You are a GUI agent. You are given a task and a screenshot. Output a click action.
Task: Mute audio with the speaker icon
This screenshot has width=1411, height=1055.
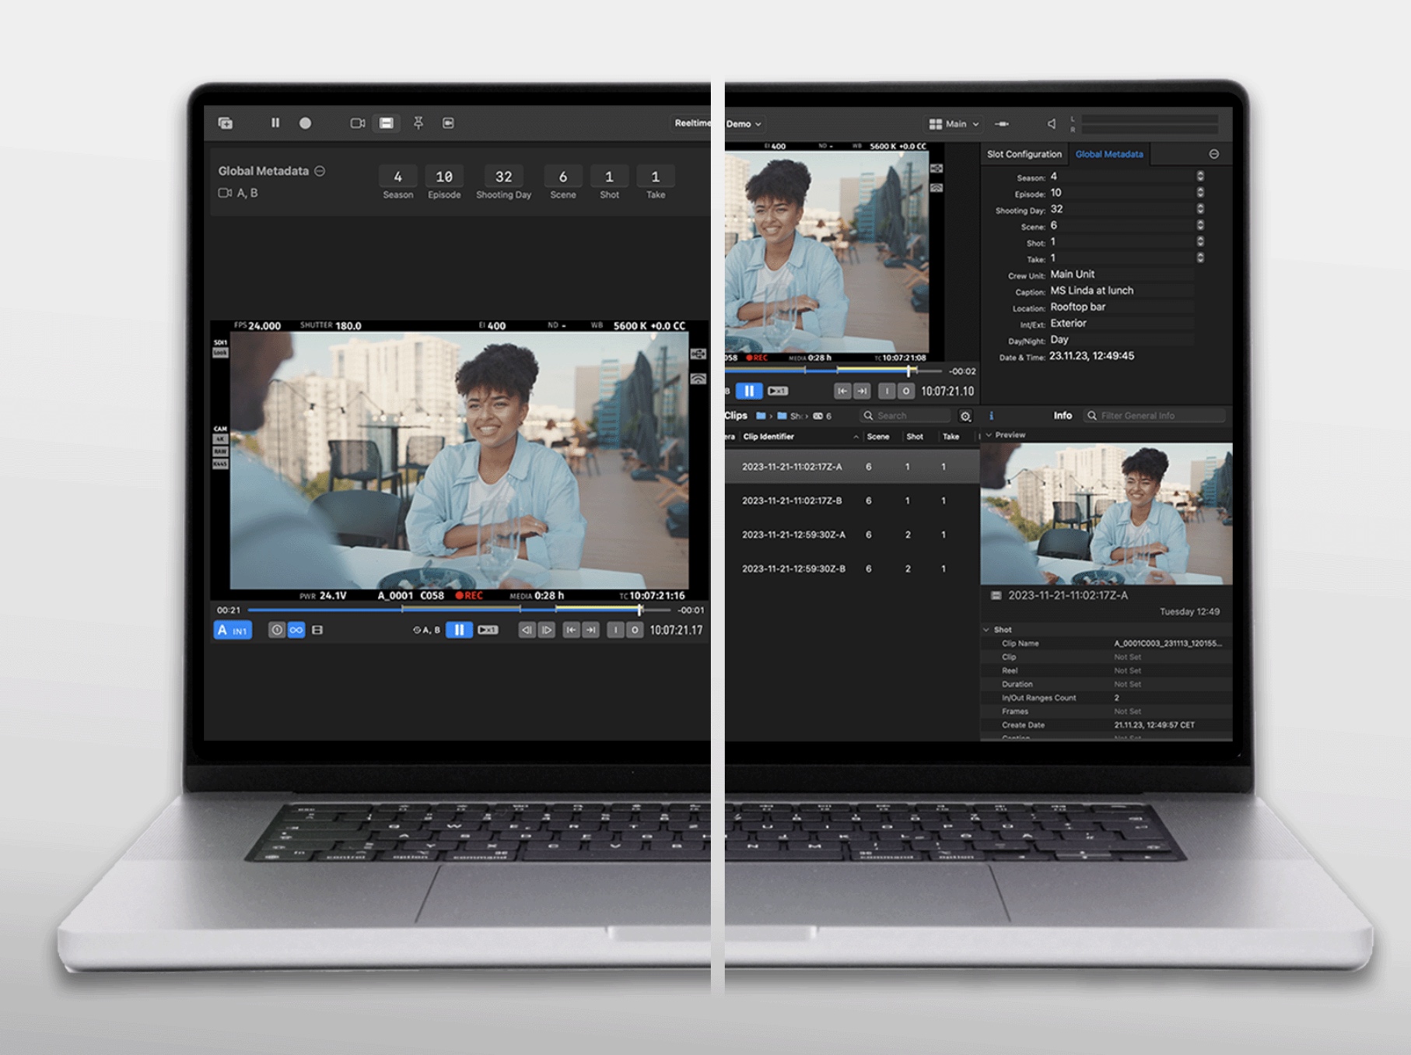click(1051, 124)
